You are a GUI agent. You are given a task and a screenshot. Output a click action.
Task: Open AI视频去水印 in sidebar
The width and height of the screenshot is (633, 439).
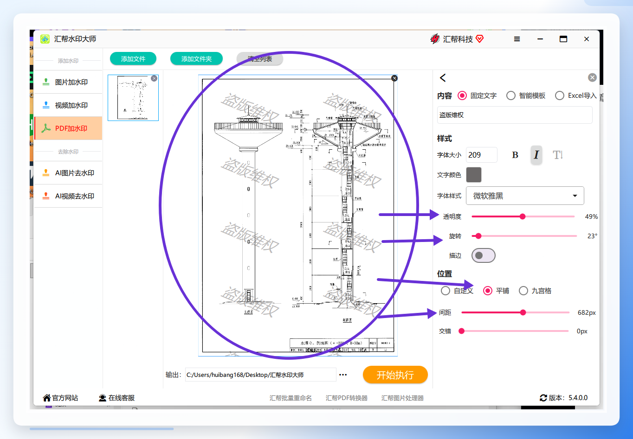[x=68, y=196]
